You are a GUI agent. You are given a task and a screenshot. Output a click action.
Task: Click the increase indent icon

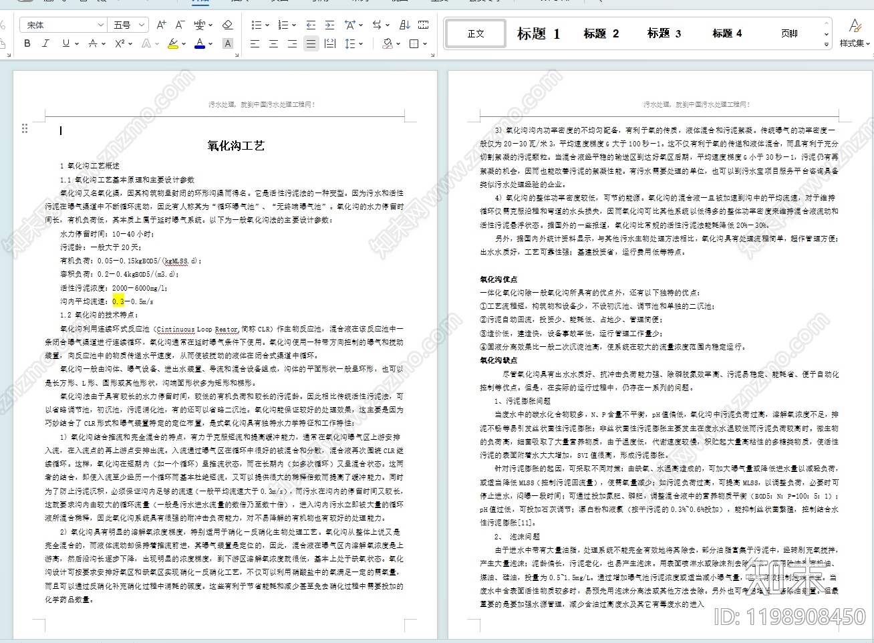click(x=329, y=25)
